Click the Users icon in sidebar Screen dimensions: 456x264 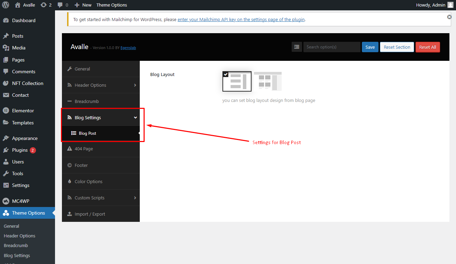(x=6, y=162)
